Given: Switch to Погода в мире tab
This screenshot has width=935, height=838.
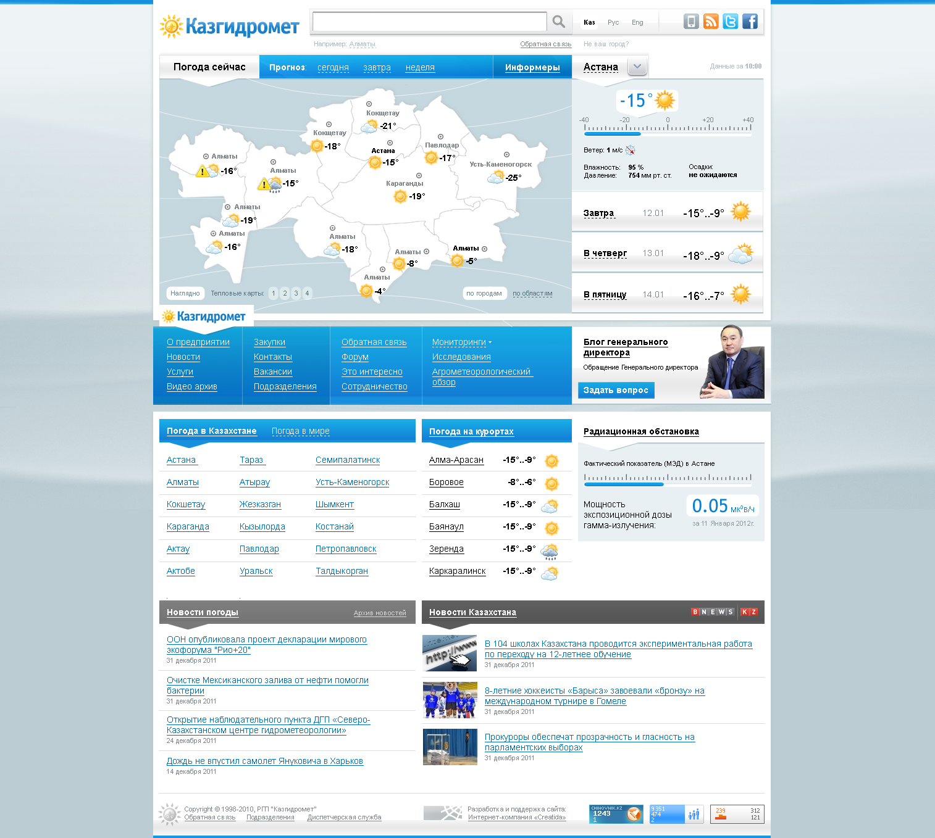Looking at the screenshot, I should pos(301,431).
